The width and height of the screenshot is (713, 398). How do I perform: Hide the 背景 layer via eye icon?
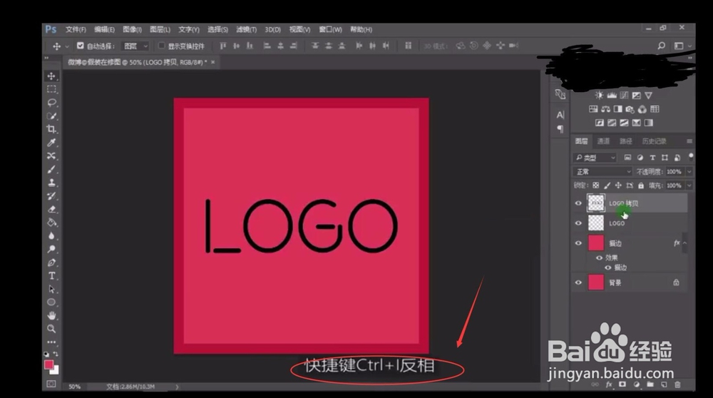(578, 282)
